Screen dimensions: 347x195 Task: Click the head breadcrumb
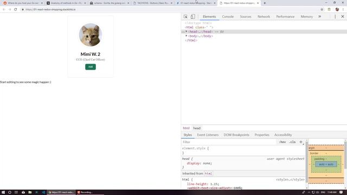(196, 128)
